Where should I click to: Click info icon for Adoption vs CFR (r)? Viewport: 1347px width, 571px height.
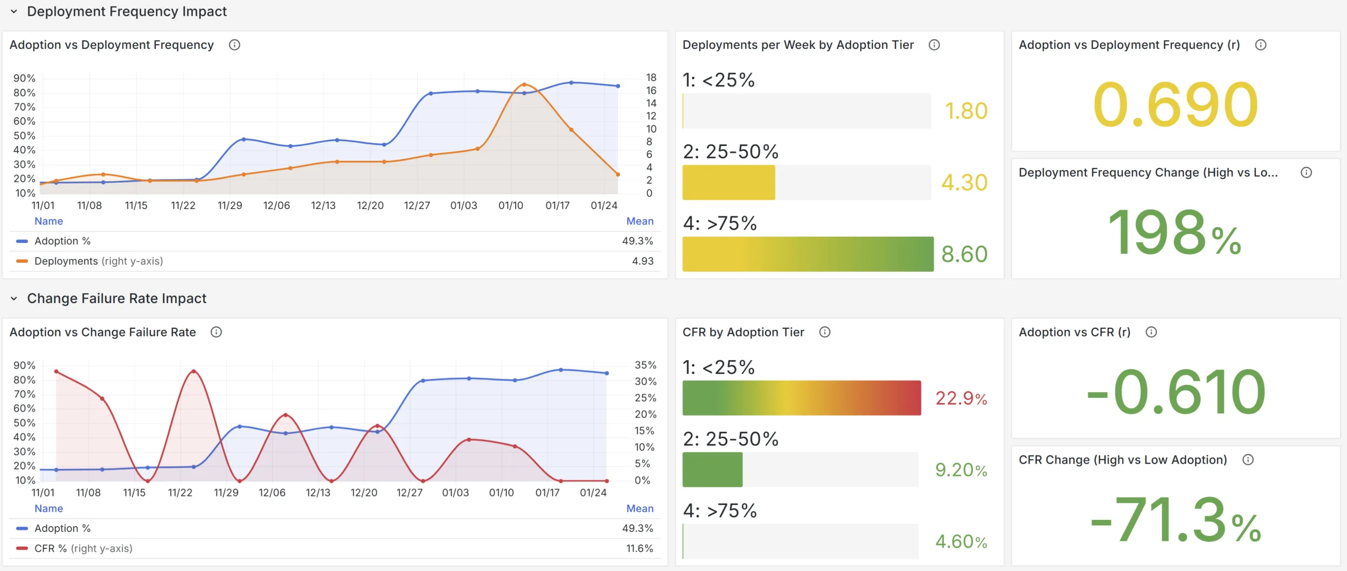click(1151, 333)
